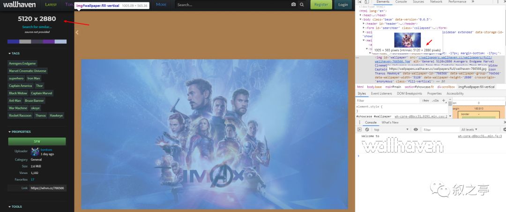The width and height of the screenshot is (506, 212).
Task: Expand the head node
Action: tap(361, 15)
